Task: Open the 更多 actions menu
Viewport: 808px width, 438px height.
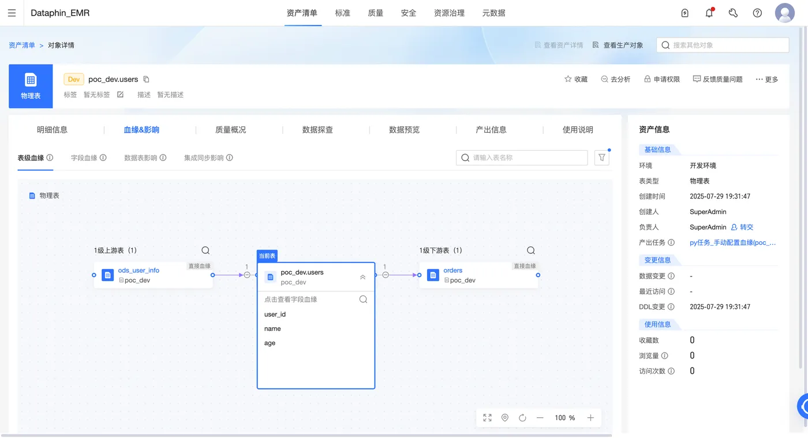Action: tap(767, 79)
